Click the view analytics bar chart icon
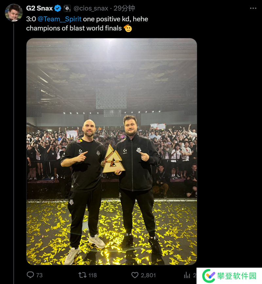Viewport: 262px width, 284px height. point(187,275)
